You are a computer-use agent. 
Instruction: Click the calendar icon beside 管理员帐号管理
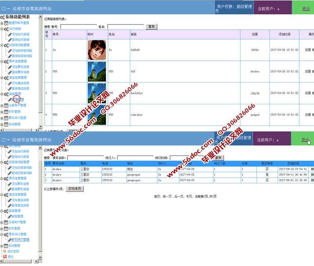click(6, 23)
